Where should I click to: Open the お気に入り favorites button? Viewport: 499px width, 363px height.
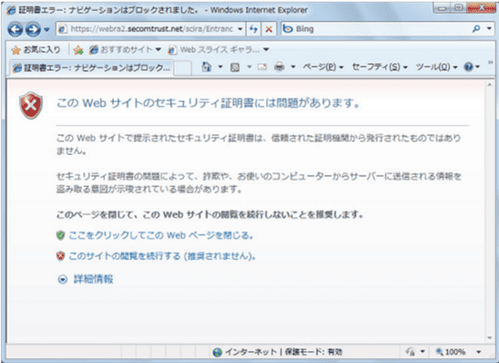[36, 50]
